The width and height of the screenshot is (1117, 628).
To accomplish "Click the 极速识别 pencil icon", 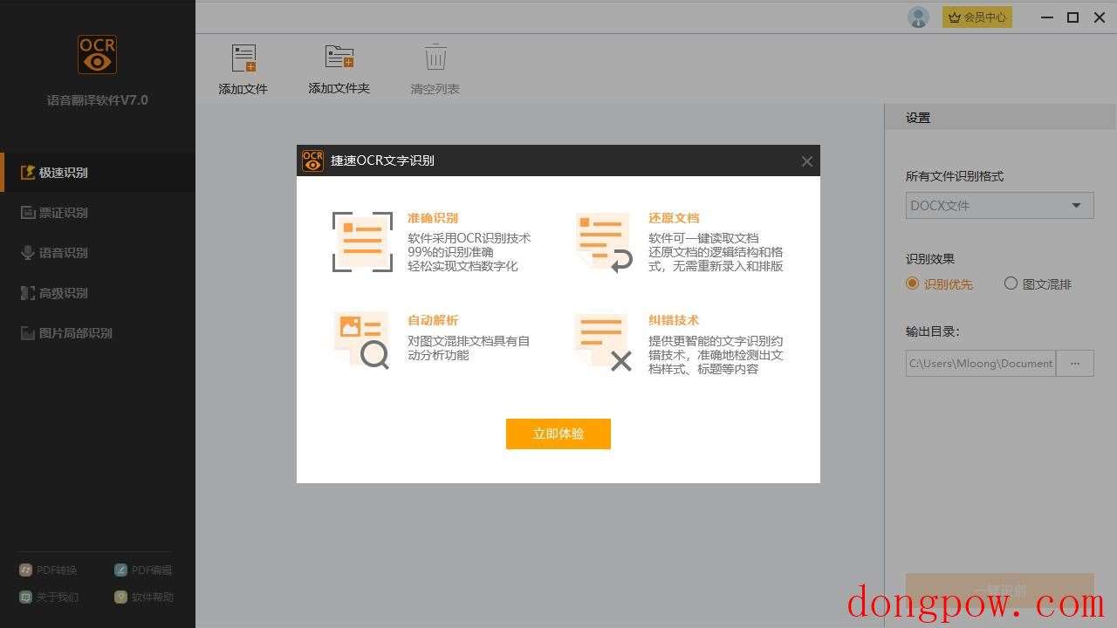I will tap(28, 173).
